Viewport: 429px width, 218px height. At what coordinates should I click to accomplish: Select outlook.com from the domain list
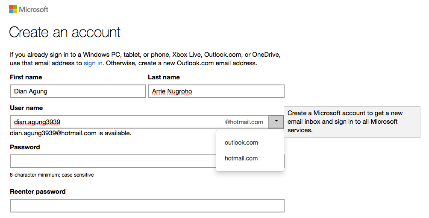click(241, 142)
